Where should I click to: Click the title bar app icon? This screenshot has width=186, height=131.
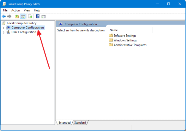[x=4, y=4]
